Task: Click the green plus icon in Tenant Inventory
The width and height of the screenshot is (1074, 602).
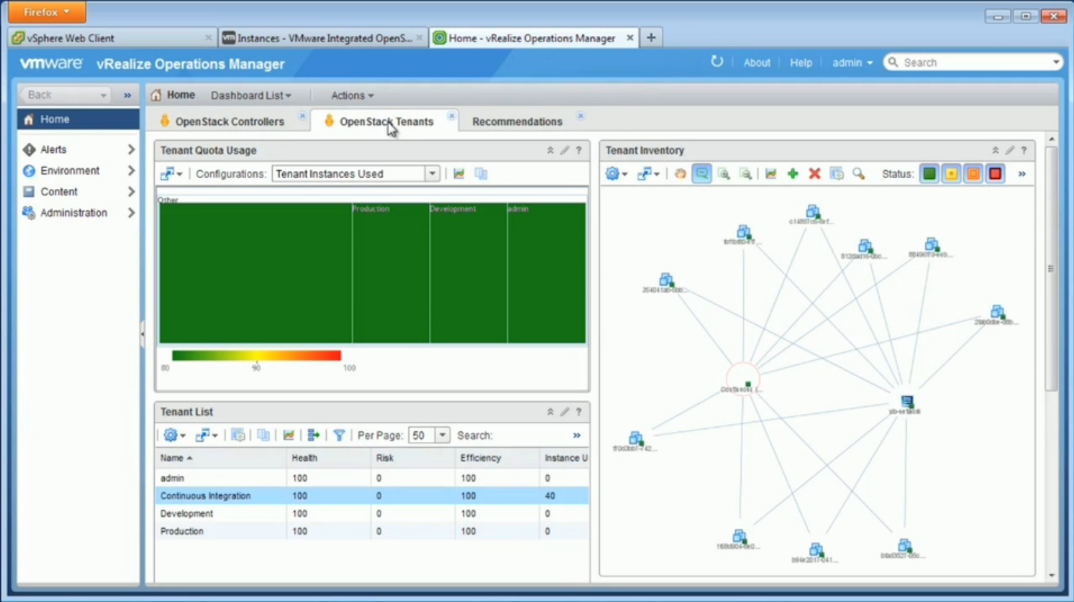Action: [792, 174]
